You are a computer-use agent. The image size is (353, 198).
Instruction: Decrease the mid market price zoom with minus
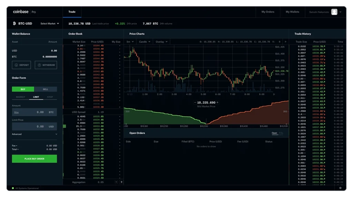pos(195,102)
